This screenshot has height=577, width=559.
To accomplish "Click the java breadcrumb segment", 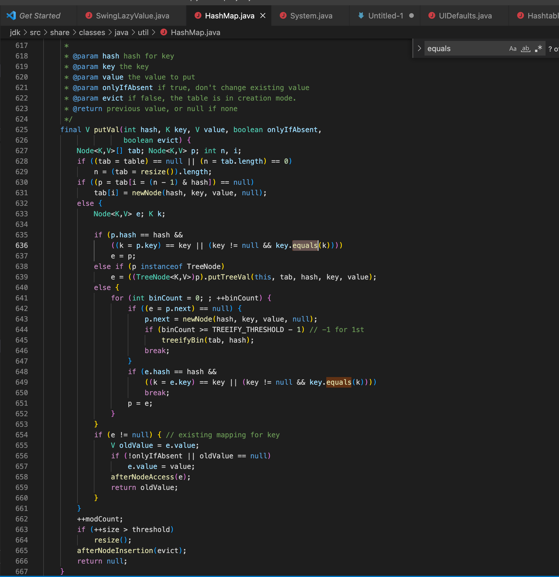I will pos(121,32).
